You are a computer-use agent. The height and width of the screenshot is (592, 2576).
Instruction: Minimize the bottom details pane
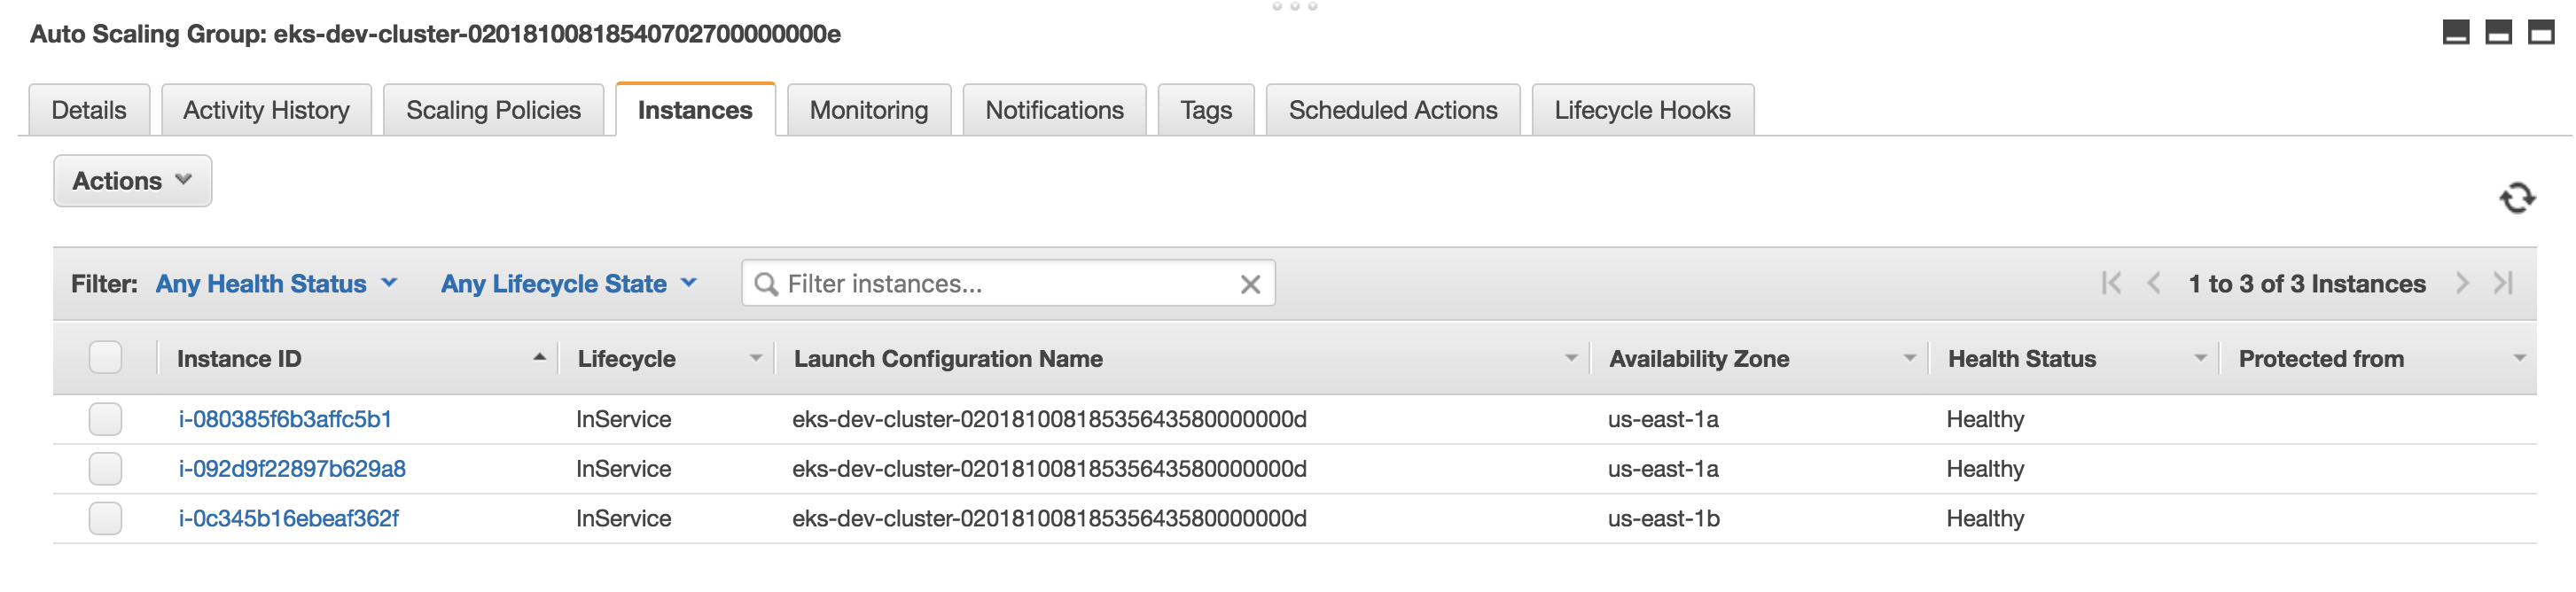[x=2455, y=33]
